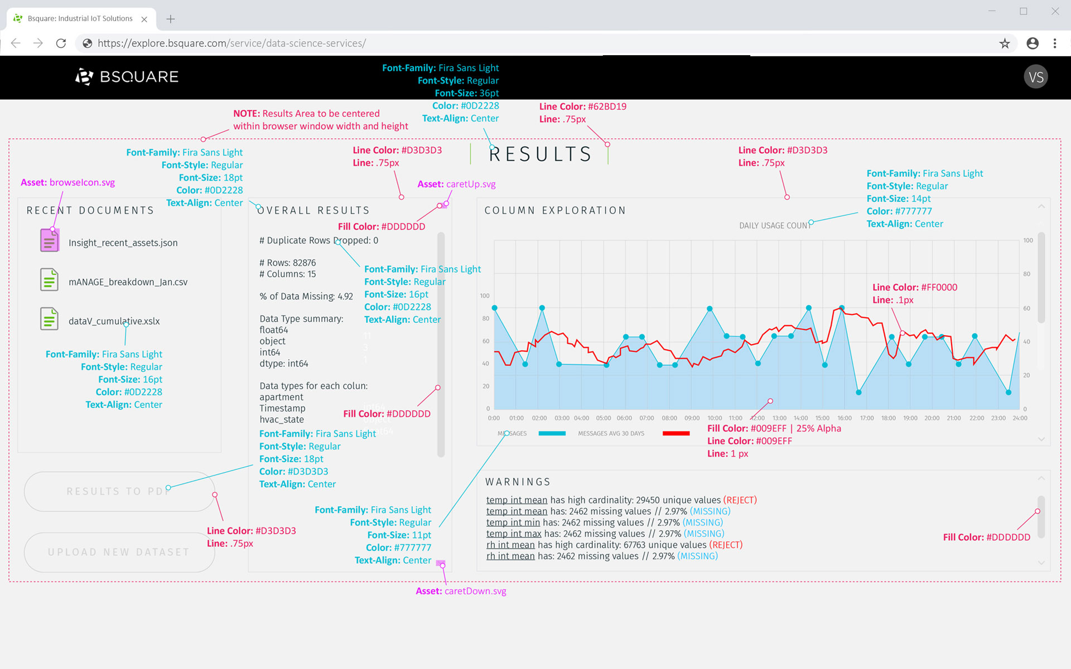
Task: Open the browser profile account icon
Action: 1033,43
